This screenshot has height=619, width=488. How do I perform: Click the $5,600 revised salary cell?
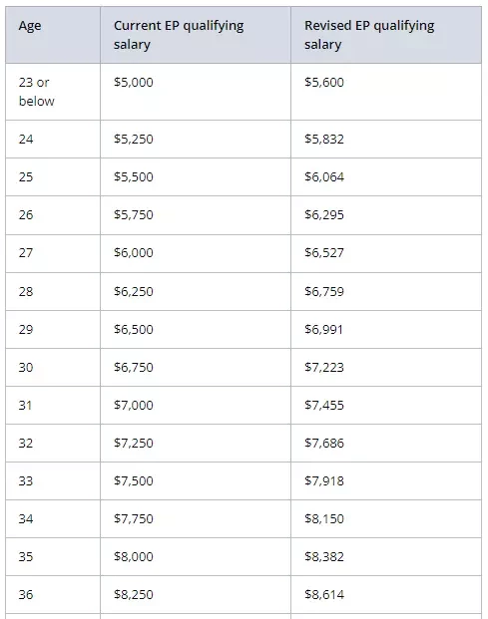[x=386, y=92]
